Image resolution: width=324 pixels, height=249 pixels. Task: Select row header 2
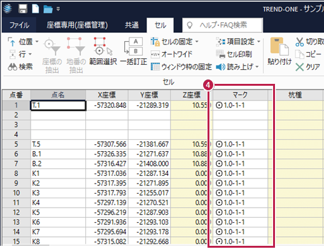(x=17, y=115)
